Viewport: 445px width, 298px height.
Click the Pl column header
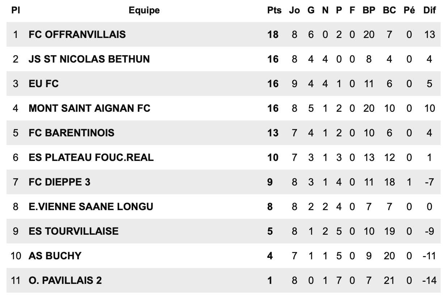point(15,10)
